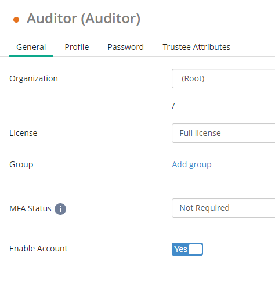This screenshot has height=284, width=275.
Task: Expand the License dropdown showing Full license
Action: [223, 133]
